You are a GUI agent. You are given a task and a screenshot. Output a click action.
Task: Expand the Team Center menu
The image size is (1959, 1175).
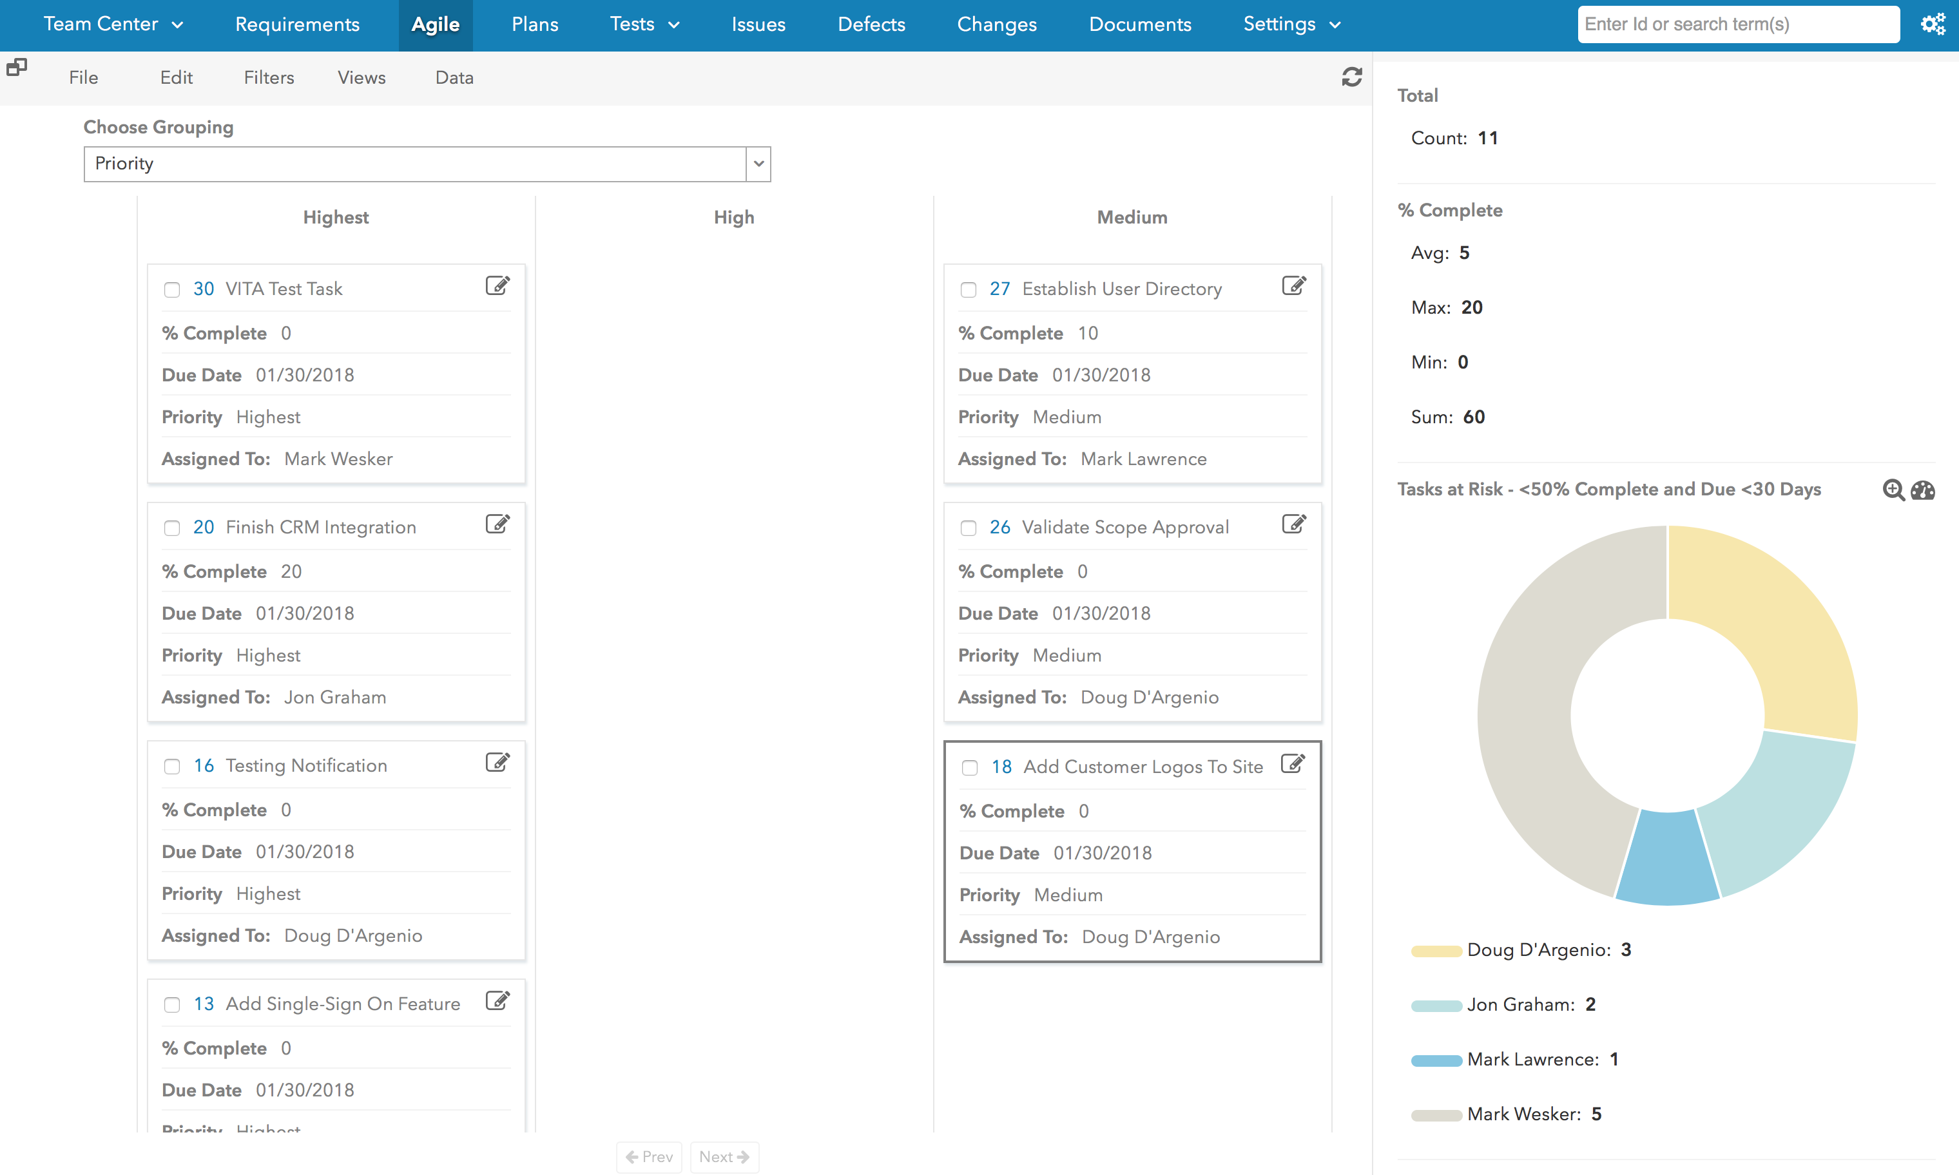click(x=113, y=24)
